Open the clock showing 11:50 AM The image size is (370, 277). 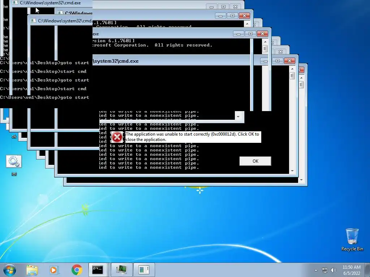(x=351, y=267)
